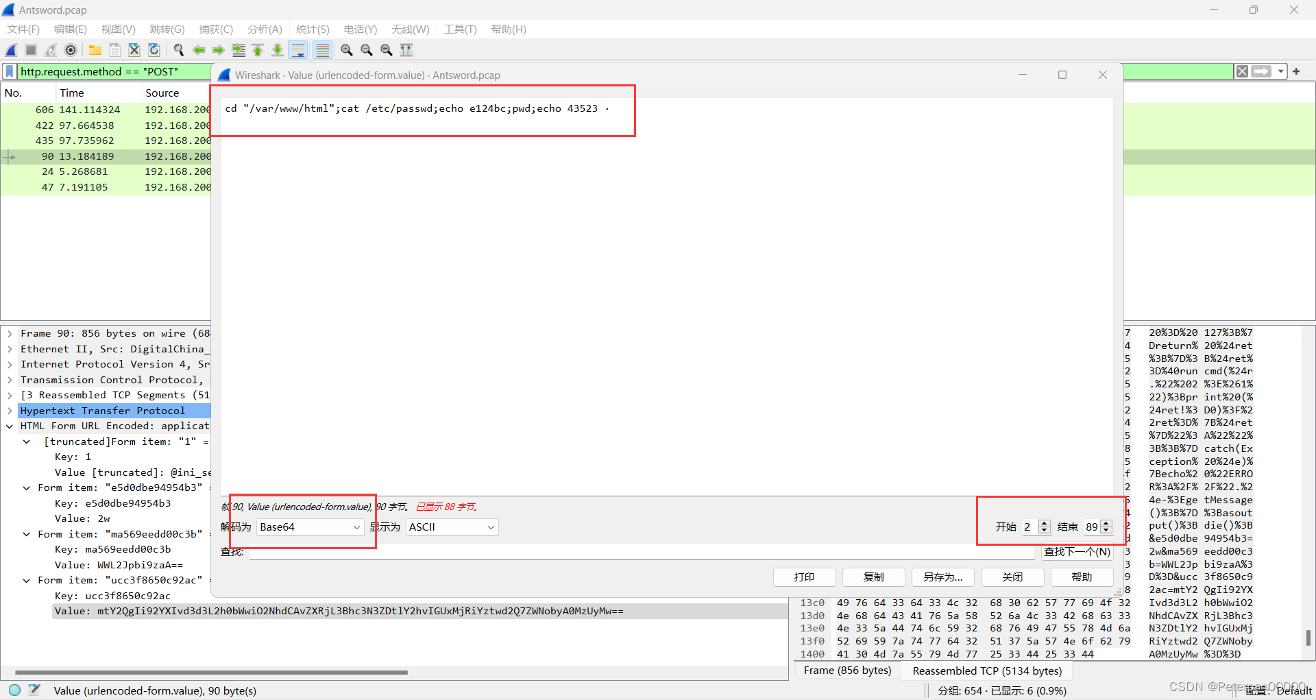Open capture options gear icon
1316x700 pixels.
(x=71, y=50)
